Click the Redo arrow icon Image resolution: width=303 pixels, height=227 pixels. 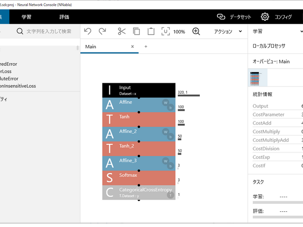[102, 31]
